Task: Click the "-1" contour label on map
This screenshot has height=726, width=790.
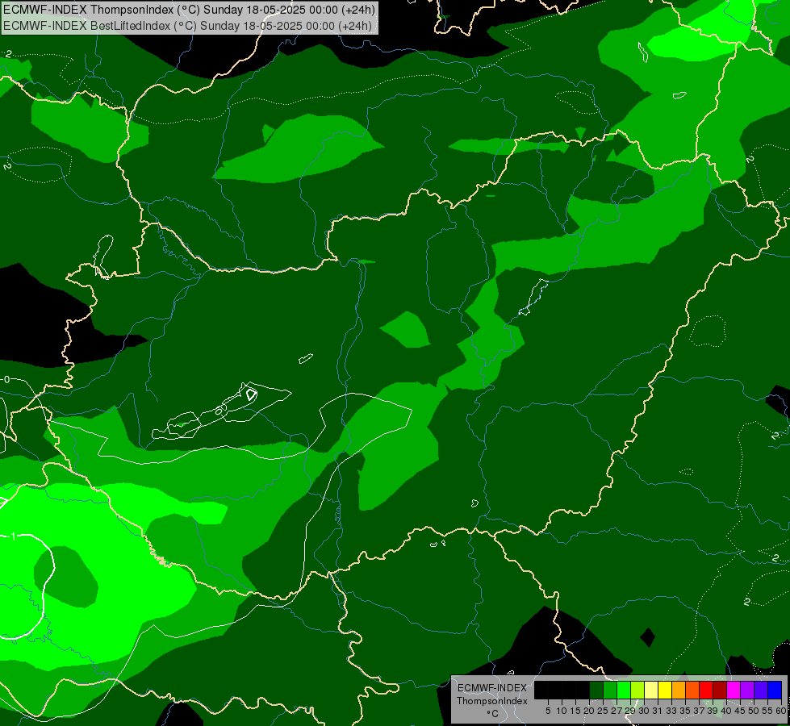Action: [x=11, y=536]
